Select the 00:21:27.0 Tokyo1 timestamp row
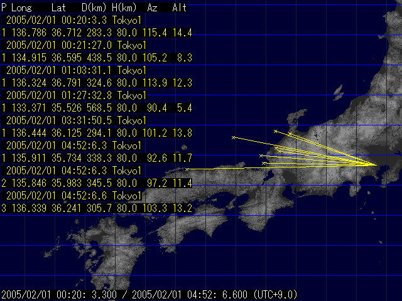The height and width of the screenshot is (301, 402). (x=75, y=45)
